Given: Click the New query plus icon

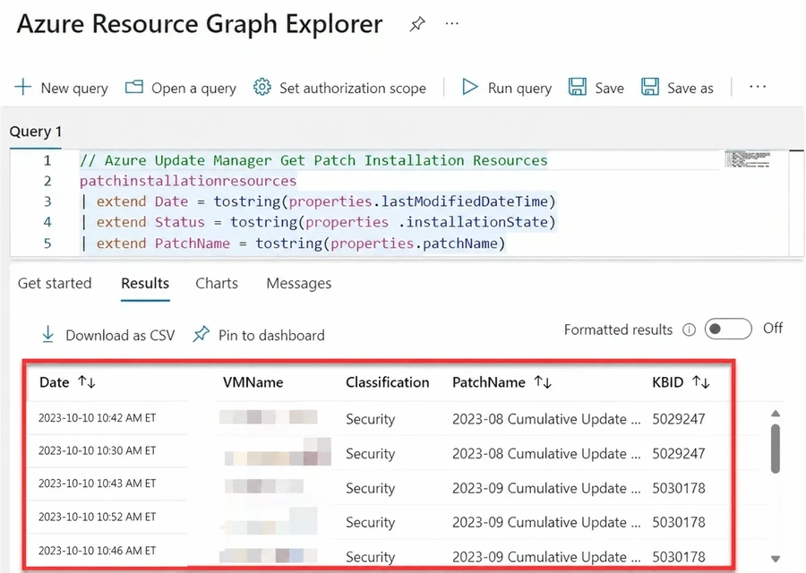Looking at the screenshot, I should click(x=23, y=87).
